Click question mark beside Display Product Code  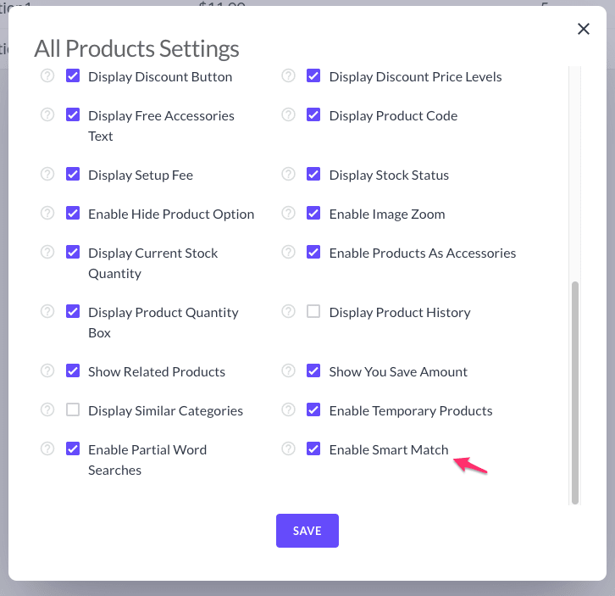pos(288,115)
